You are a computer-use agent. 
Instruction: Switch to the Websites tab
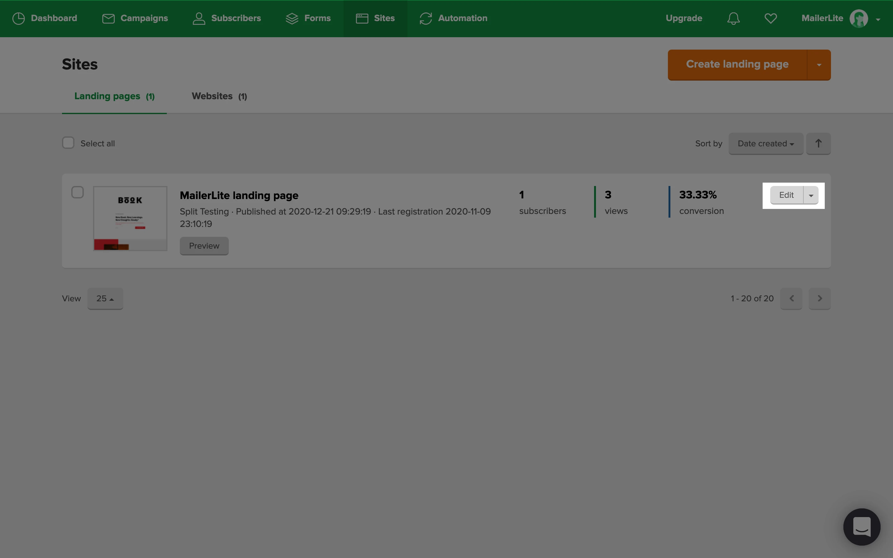click(219, 96)
